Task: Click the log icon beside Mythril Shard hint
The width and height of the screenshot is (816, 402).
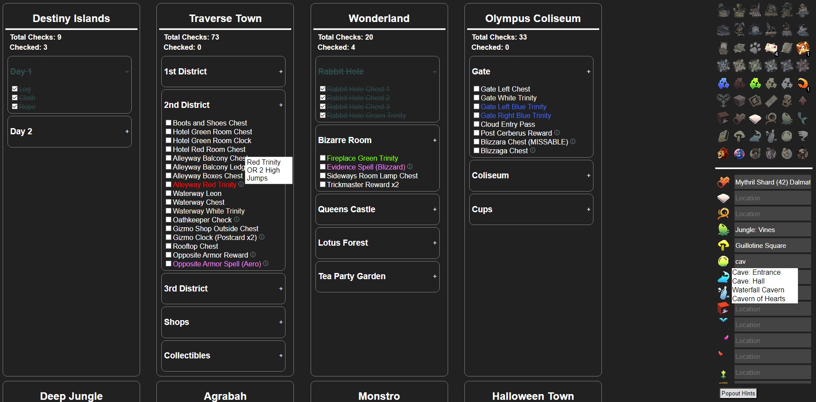Action: (x=723, y=182)
